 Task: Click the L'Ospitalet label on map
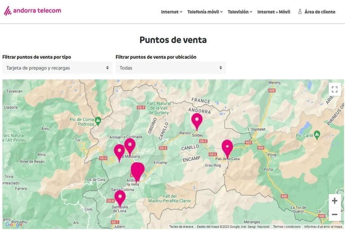(257, 129)
